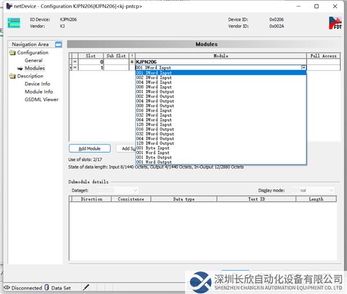
Task: Open General under Configuration
Action: (x=34, y=60)
